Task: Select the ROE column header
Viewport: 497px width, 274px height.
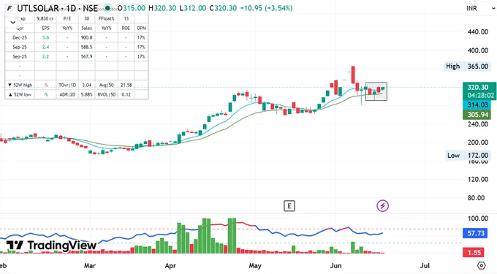Action: click(x=126, y=28)
